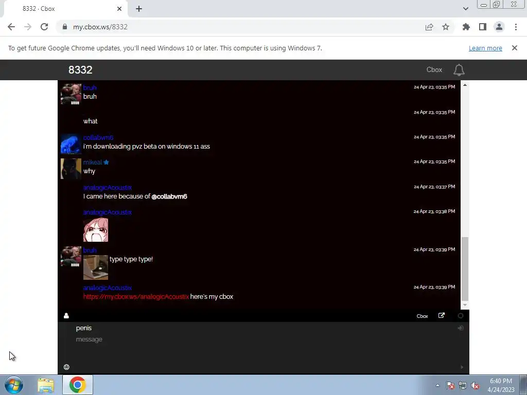Open the cat typing image thumbnail
The height and width of the screenshot is (395, 527).
pos(96,267)
